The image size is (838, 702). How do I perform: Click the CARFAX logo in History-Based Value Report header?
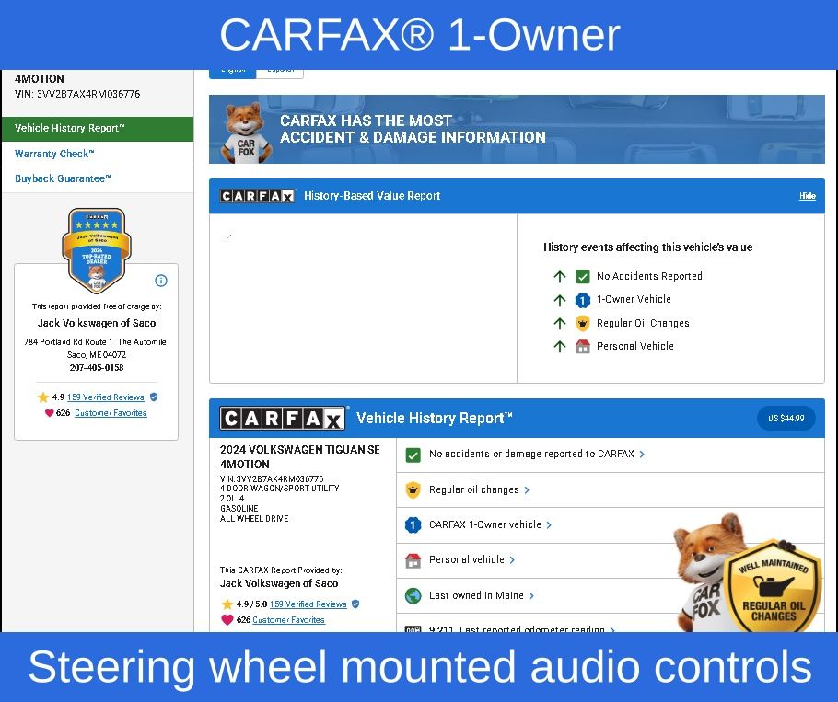coord(257,196)
